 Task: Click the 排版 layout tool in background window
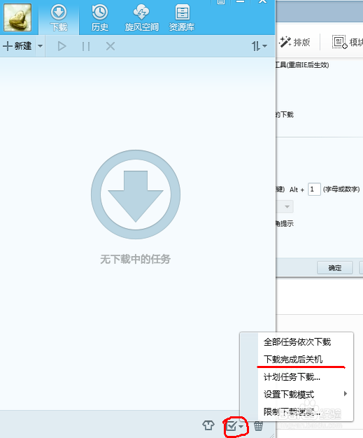point(295,42)
